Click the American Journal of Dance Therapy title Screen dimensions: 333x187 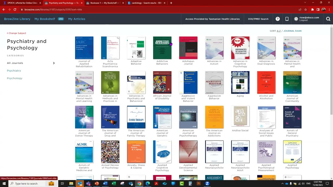pyautogui.click(x=84, y=133)
